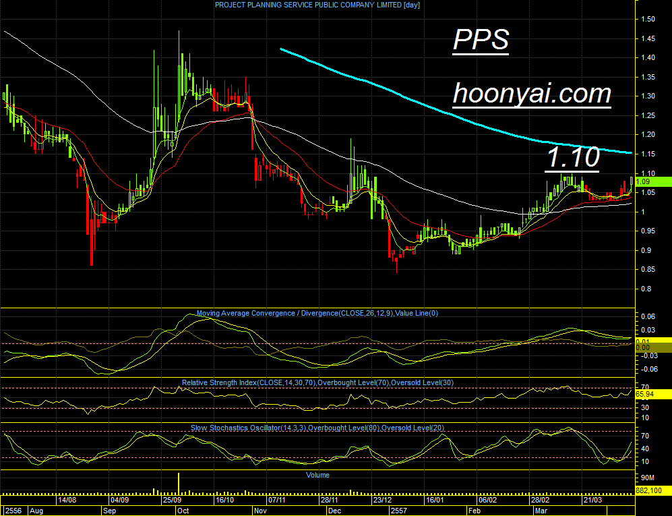This screenshot has width=672, height=516.
Task: Click the 07/11 date axis label
Action: click(x=277, y=500)
